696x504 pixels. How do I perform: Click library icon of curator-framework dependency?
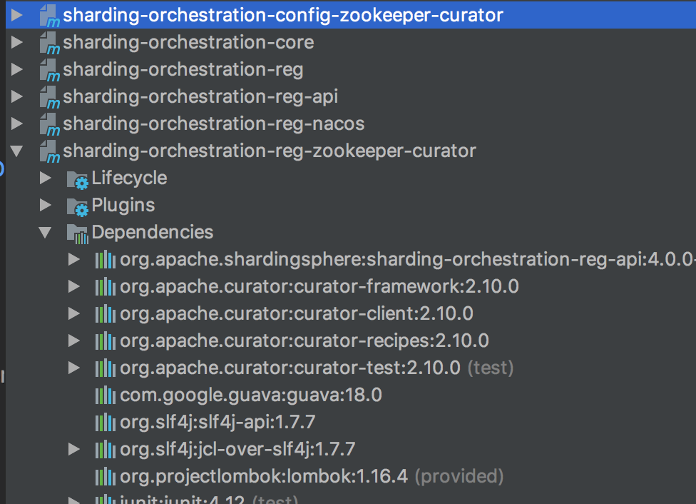coord(106,287)
